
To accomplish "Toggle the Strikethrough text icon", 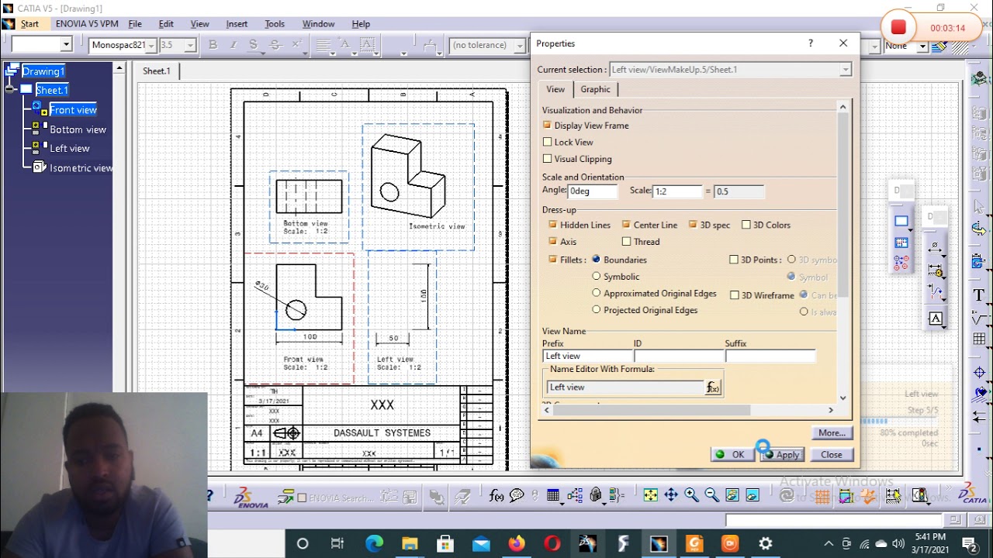I will [x=274, y=45].
